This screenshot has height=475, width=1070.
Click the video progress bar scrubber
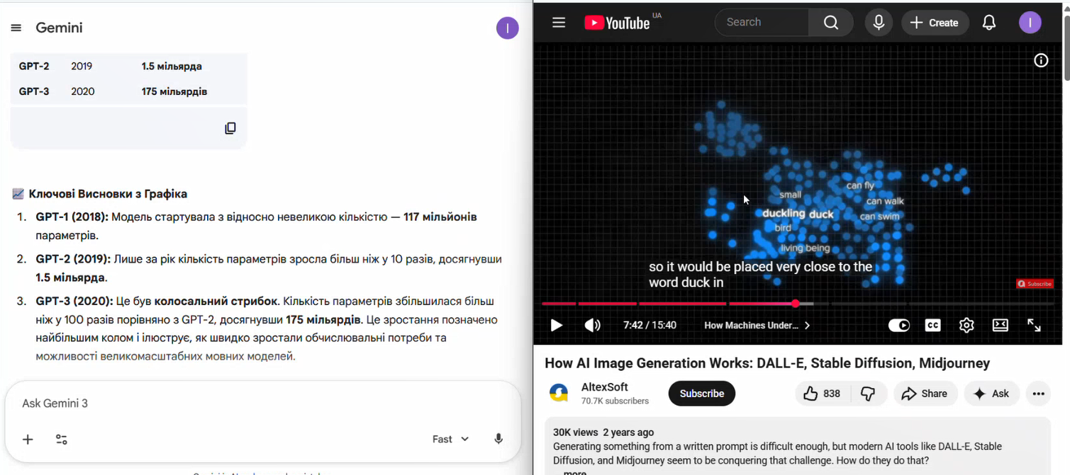pyautogui.click(x=796, y=304)
